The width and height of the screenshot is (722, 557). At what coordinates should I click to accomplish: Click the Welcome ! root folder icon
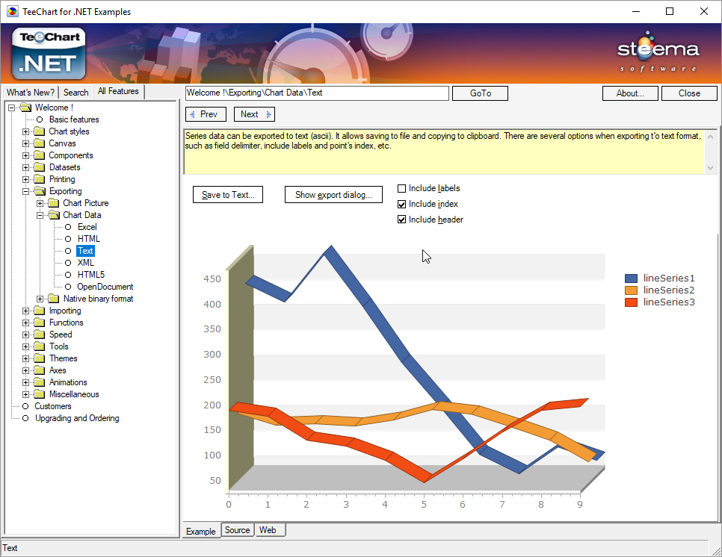tap(25, 108)
